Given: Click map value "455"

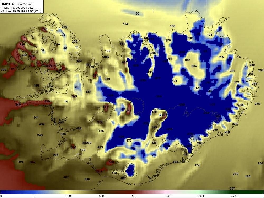Looking at the screenshot, I should pyautogui.click(x=36, y=86).
